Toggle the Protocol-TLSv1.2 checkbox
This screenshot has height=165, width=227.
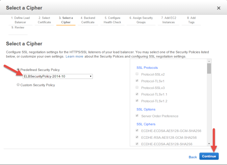(137, 101)
